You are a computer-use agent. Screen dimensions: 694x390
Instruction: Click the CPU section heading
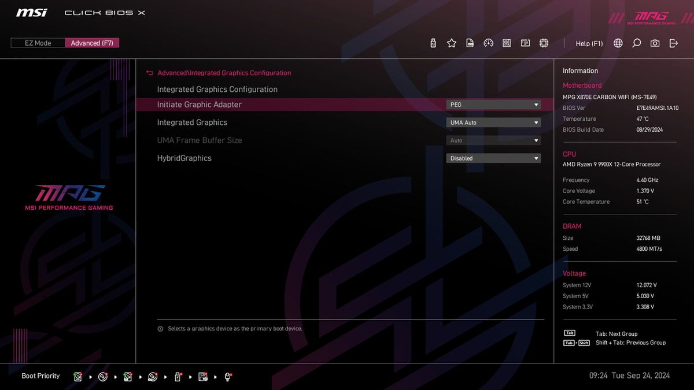[x=570, y=154]
